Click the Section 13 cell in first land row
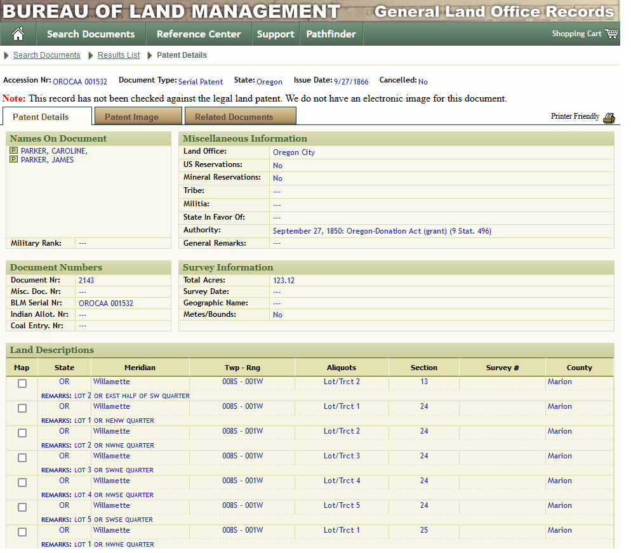 point(424,382)
